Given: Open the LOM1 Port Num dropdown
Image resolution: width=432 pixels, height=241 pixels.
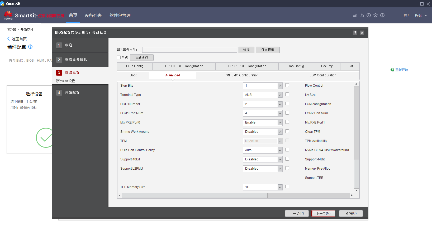Looking at the screenshot, I should pos(263,113).
